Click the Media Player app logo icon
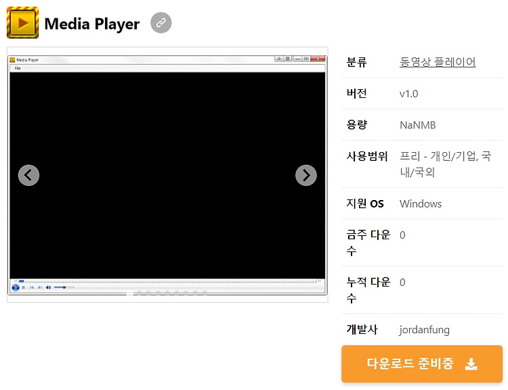This screenshot has width=508, height=390. (x=22, y=22)
